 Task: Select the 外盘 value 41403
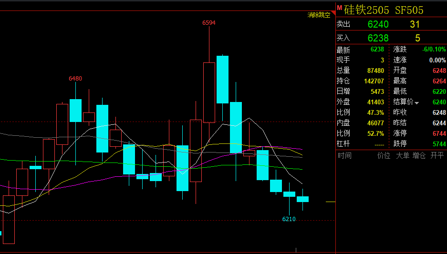click(x=376, y=102)
